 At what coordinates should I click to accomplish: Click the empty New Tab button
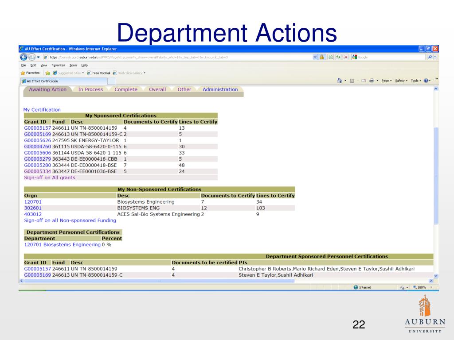pos(112,81)
